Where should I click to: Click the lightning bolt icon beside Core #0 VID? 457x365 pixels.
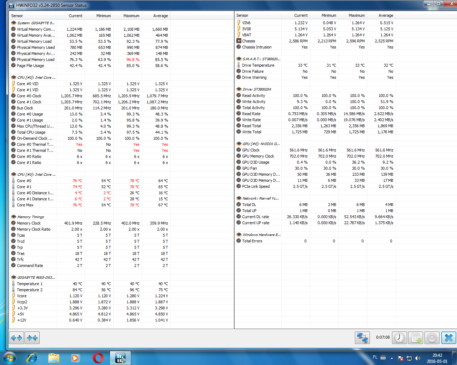[x=13, y=84]
